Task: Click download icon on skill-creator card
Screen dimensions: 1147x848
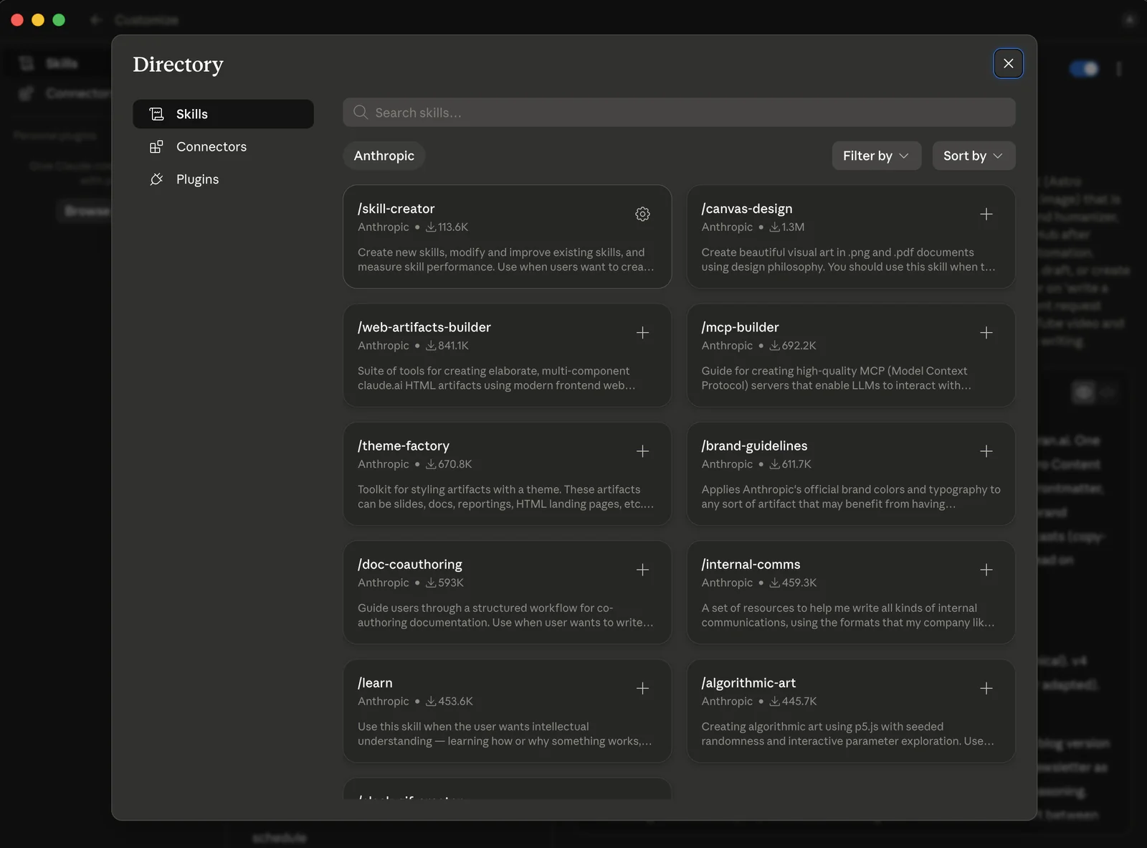Action: (x=431, y=227)
